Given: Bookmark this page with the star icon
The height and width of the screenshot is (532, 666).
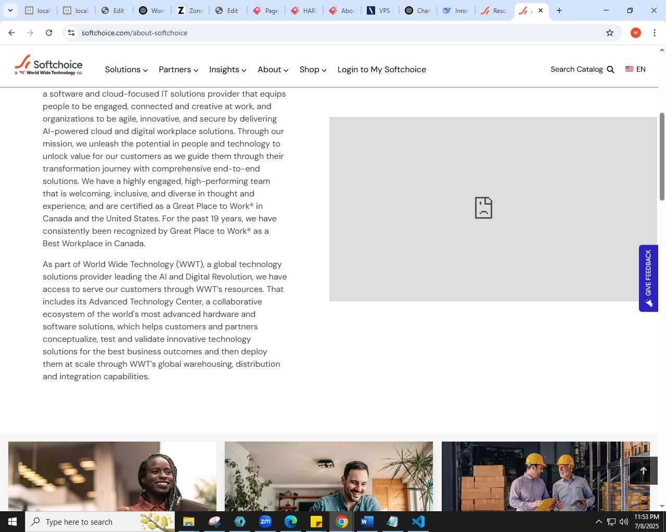Looking at the screenshot, I should point(610,33).
